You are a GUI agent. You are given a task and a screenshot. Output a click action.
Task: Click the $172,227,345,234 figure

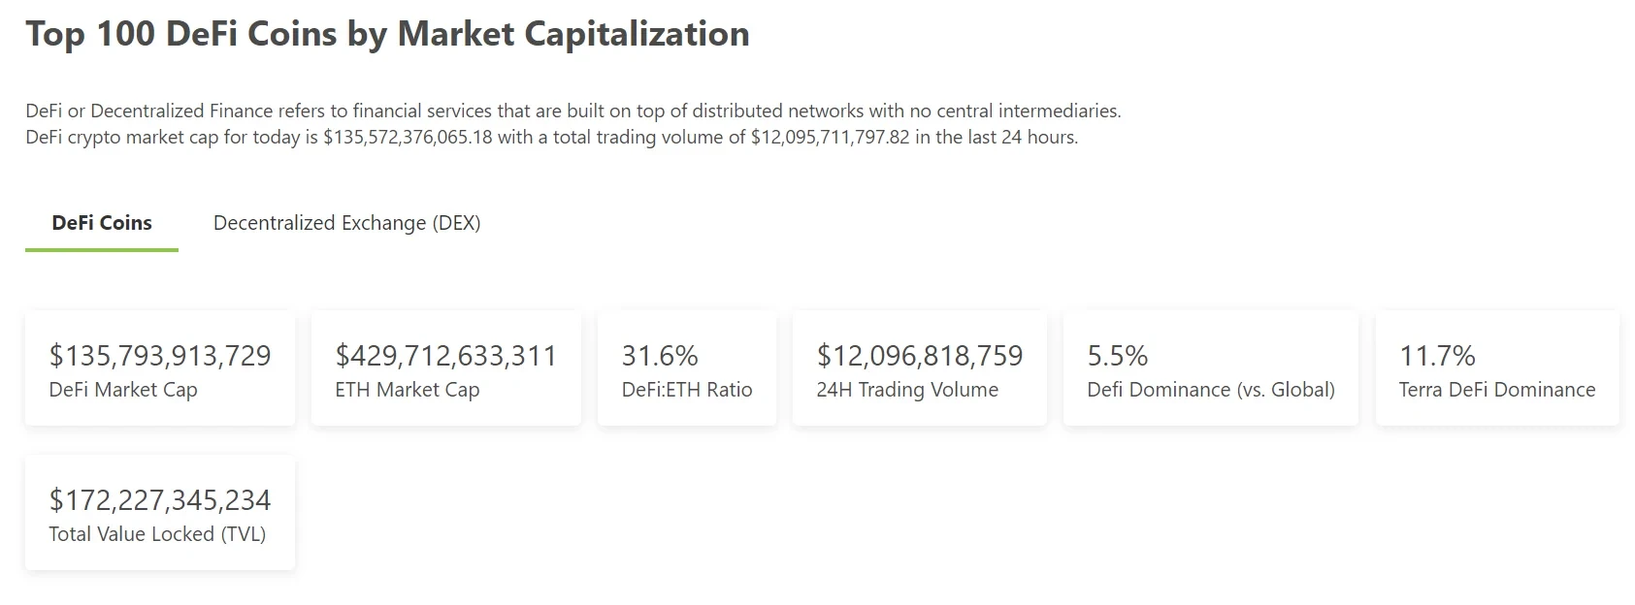[x=160, y=500]
